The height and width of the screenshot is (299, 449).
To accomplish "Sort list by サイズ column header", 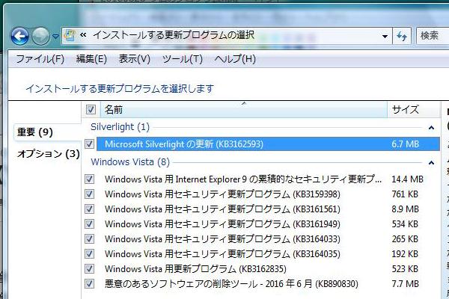I will point(406,110).
